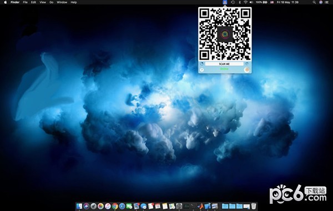This screenshot has height=211, width=333.
Task: Open the first blue folder stack in Dock
Action: [x=225, y=206]
